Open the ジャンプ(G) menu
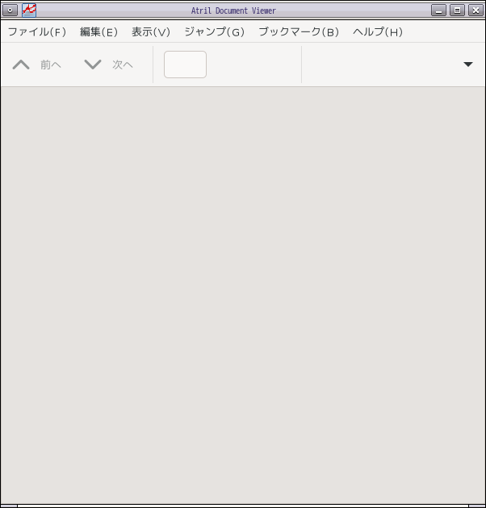Screen dimensions: 486x508 214,31
